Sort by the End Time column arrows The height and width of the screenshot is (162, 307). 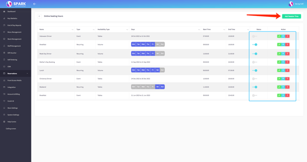(248, 30)
